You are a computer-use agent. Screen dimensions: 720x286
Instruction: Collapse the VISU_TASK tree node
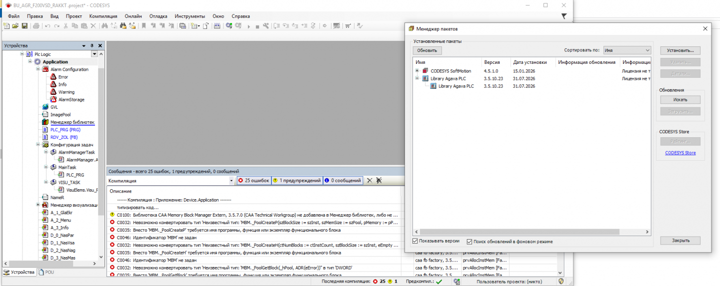pyautogui.click(x=46, y=182)
